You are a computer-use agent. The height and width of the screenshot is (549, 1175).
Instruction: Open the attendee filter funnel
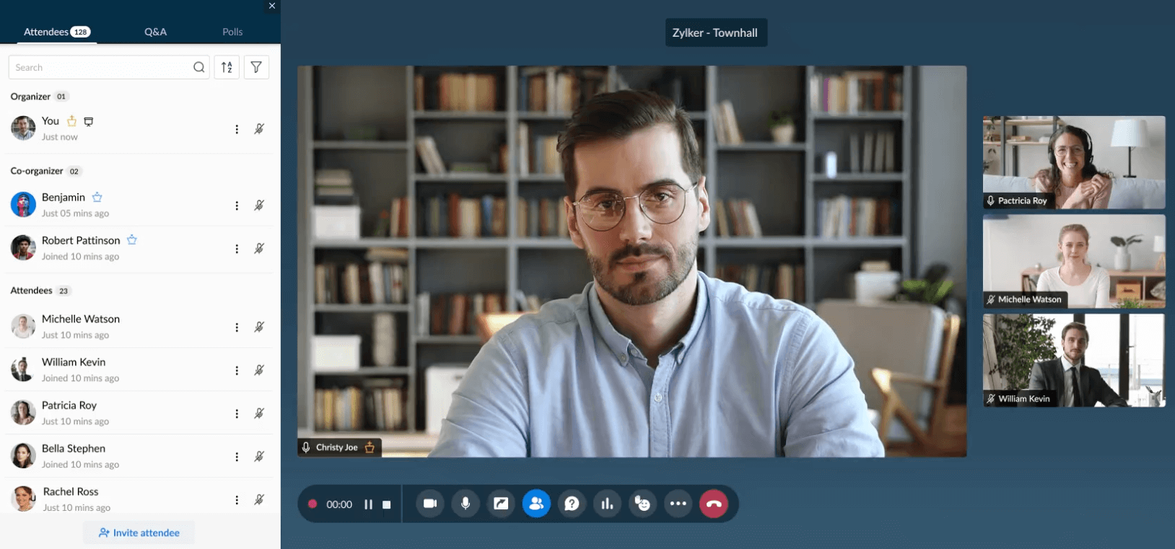(x=256, y=67)
